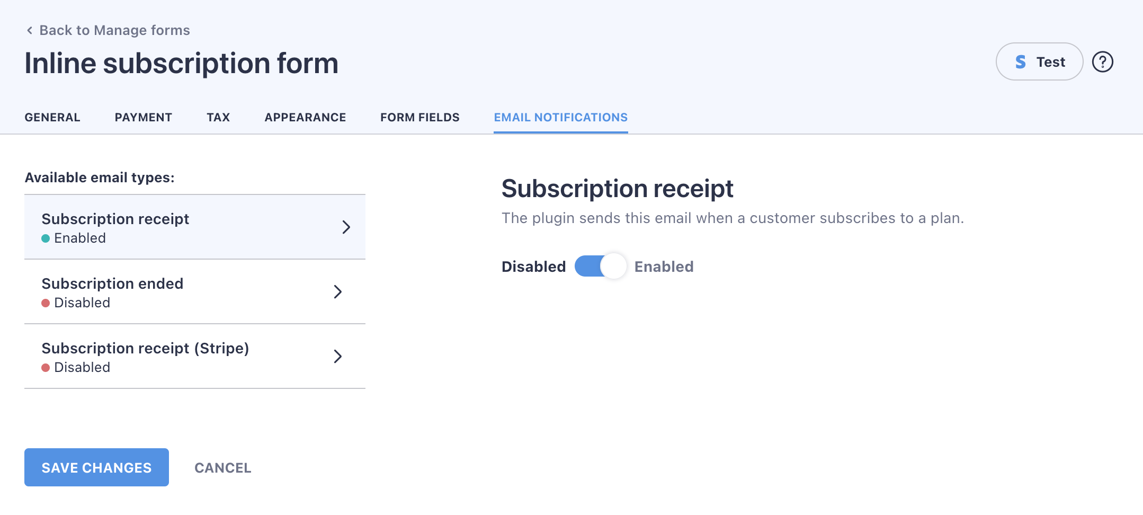
Task: Click the red dot under Subscription ended
Action: coord(46,303)
